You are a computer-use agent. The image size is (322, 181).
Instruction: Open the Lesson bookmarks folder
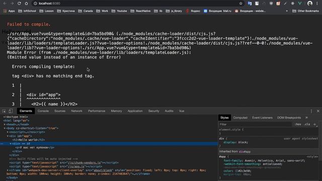[46, 11]
